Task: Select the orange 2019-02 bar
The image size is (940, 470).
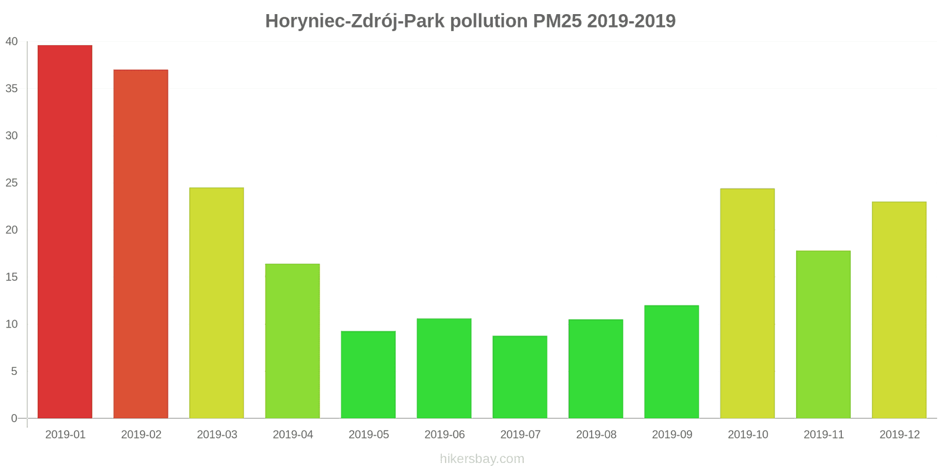Action: tap(140, 244)
